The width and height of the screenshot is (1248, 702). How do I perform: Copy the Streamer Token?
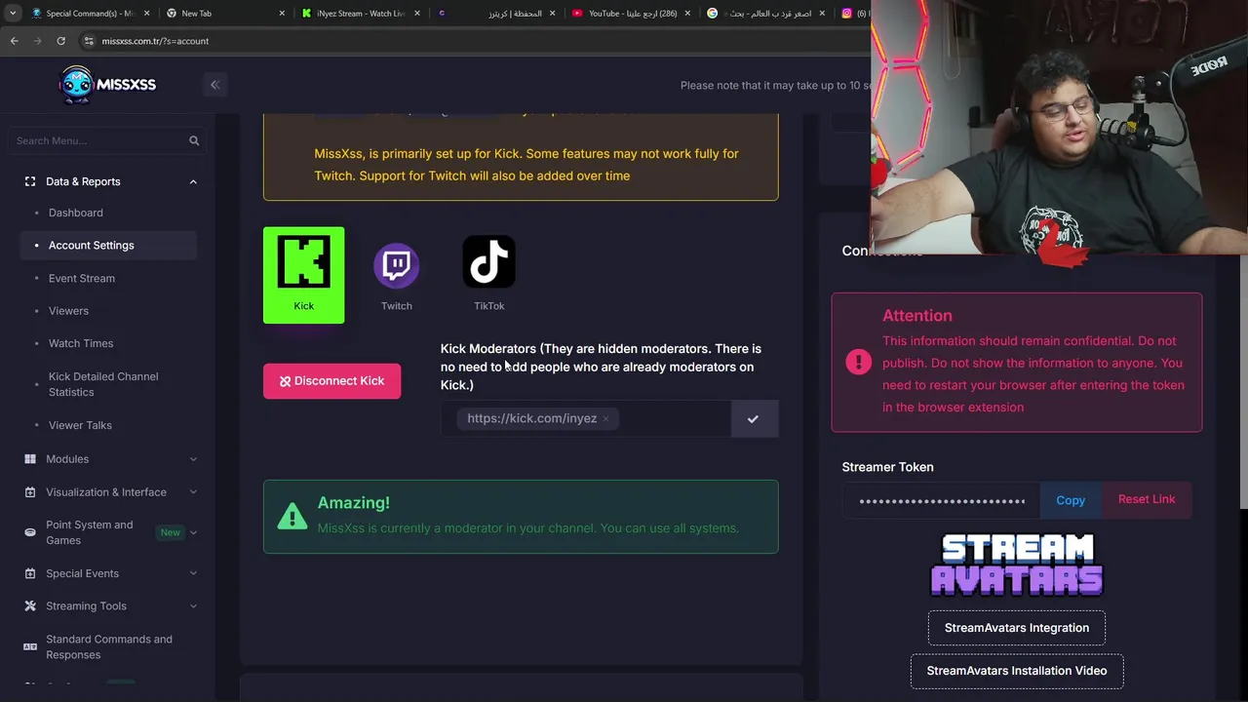click(1070, 500)
